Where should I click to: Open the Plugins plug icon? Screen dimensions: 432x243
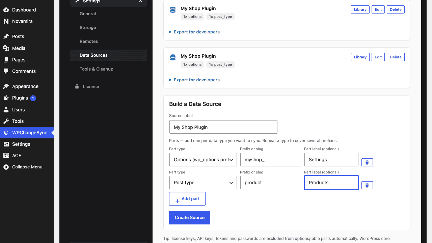click(6, 98)
